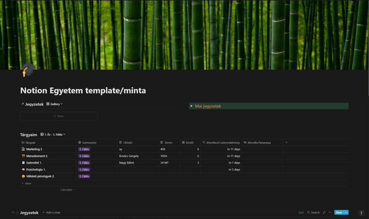
Task: Click the Moodle/Tananyag column header
Action: [262, 143]
